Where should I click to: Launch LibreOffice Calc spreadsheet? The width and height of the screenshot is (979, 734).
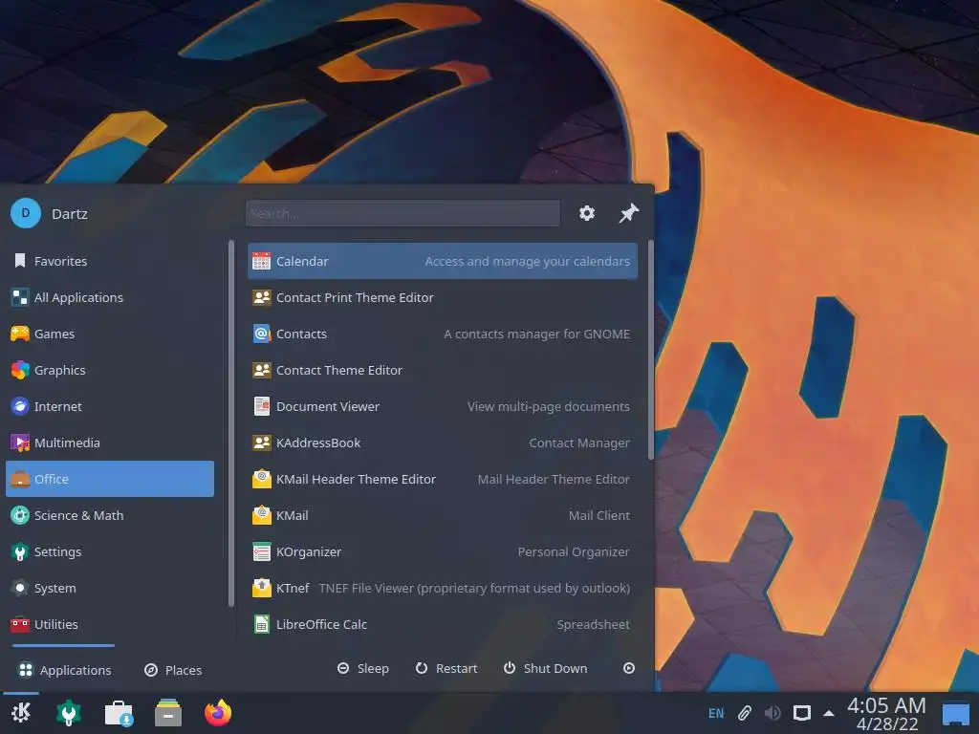pos(443,624)
